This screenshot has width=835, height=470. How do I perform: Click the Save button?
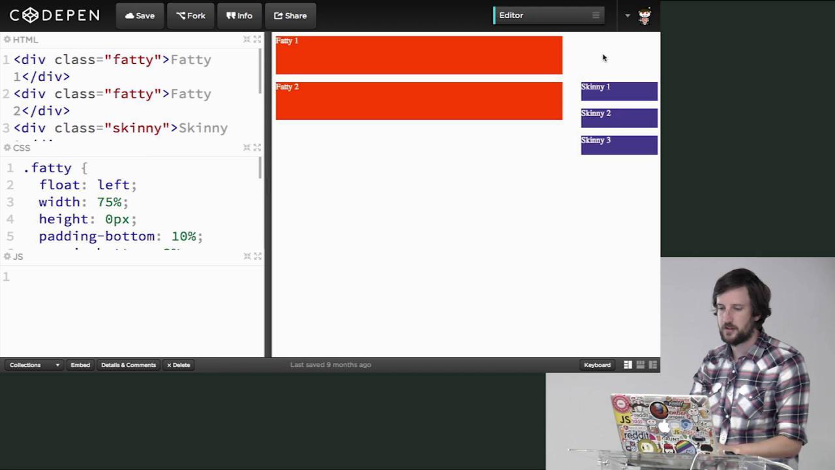point(140,16)
